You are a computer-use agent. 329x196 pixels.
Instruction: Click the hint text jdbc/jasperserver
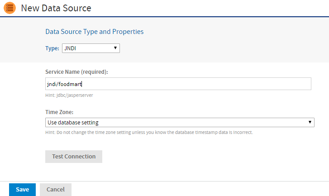click(69, 95)
